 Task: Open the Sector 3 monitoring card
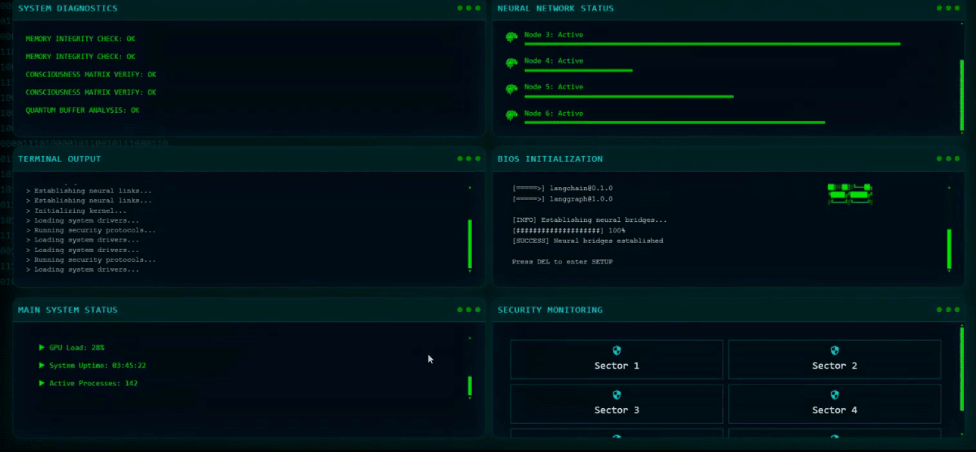pyautogui.click(x=617, y=404)
